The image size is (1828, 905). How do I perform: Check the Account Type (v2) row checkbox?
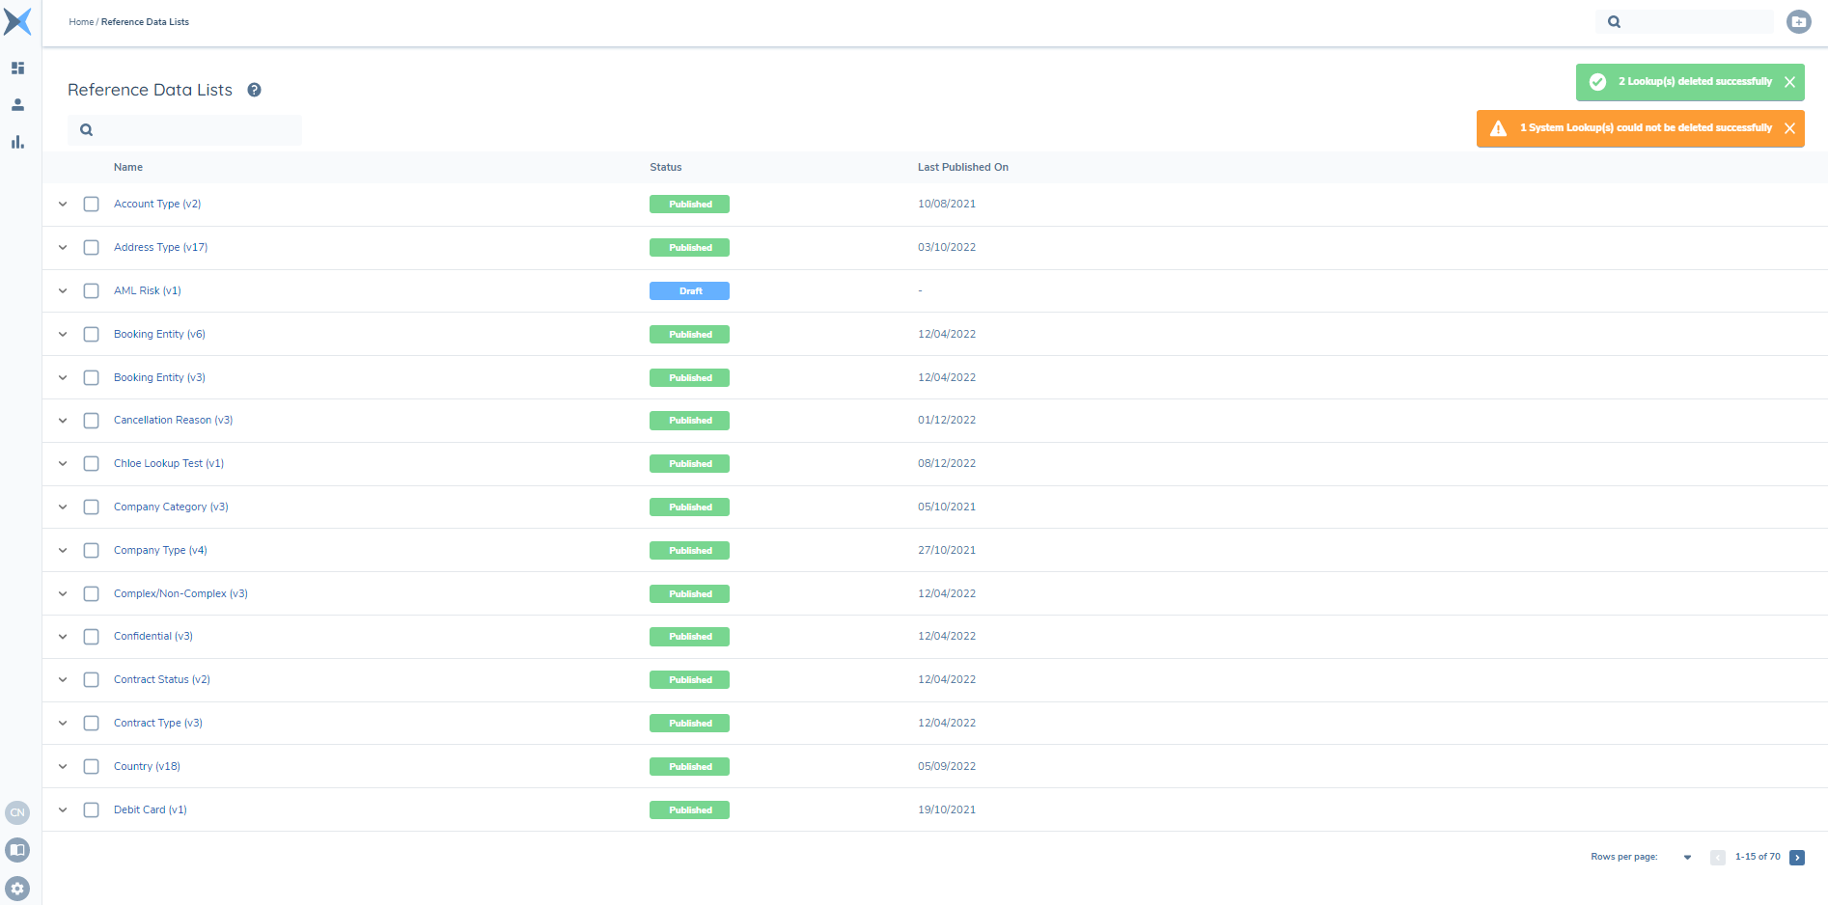coord(91,204)
